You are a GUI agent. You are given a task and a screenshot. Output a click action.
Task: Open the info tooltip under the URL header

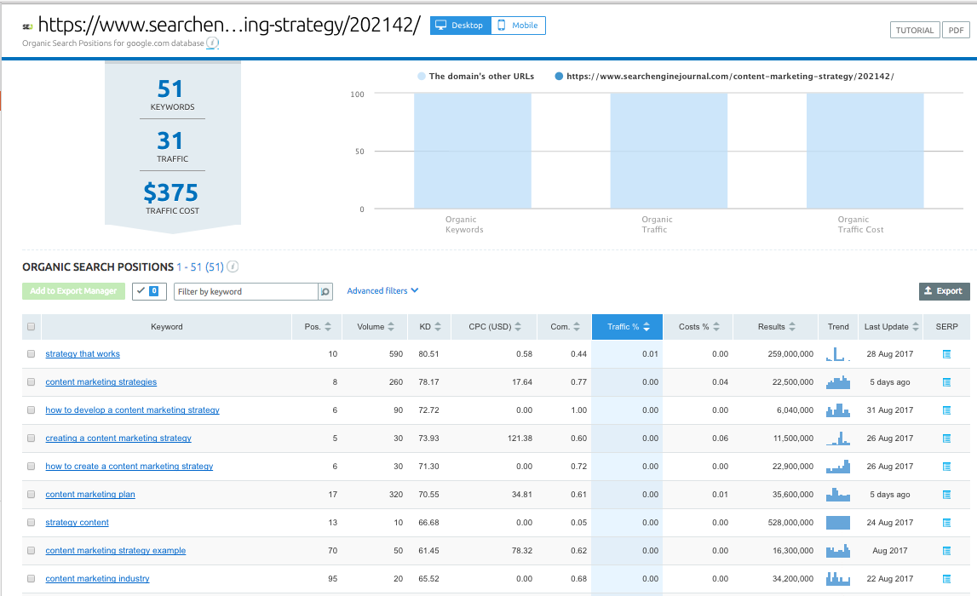[212, 43]
